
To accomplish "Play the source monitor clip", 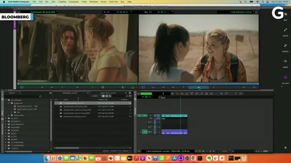I will (x=77, y=87).
